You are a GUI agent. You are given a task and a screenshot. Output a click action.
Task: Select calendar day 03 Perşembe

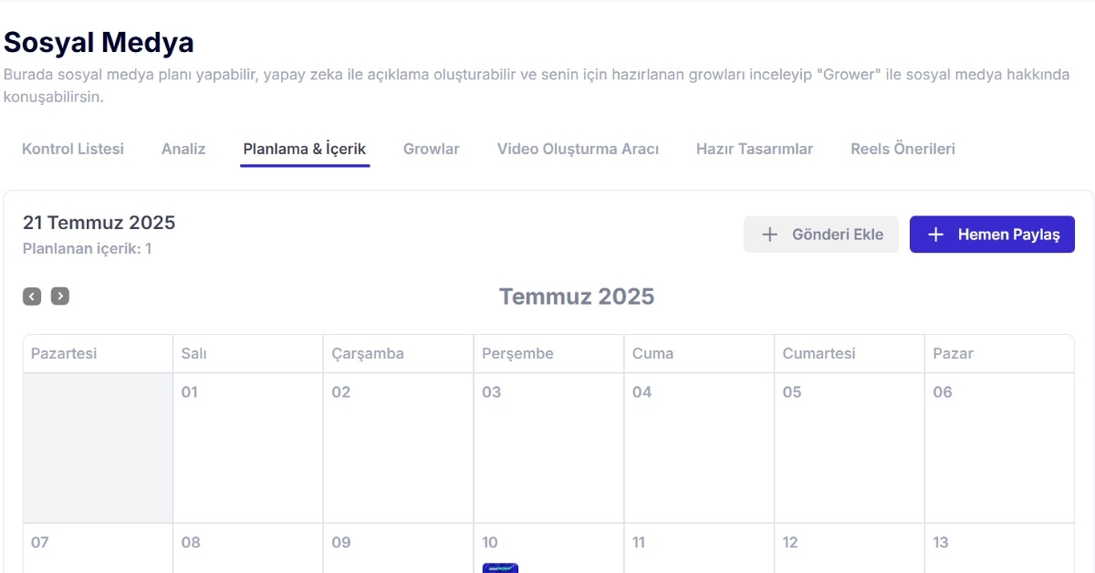548,447
